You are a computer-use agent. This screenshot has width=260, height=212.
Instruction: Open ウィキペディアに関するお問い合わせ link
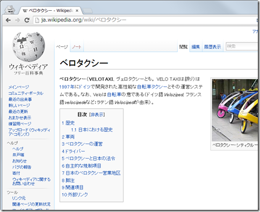click(31, 181)
